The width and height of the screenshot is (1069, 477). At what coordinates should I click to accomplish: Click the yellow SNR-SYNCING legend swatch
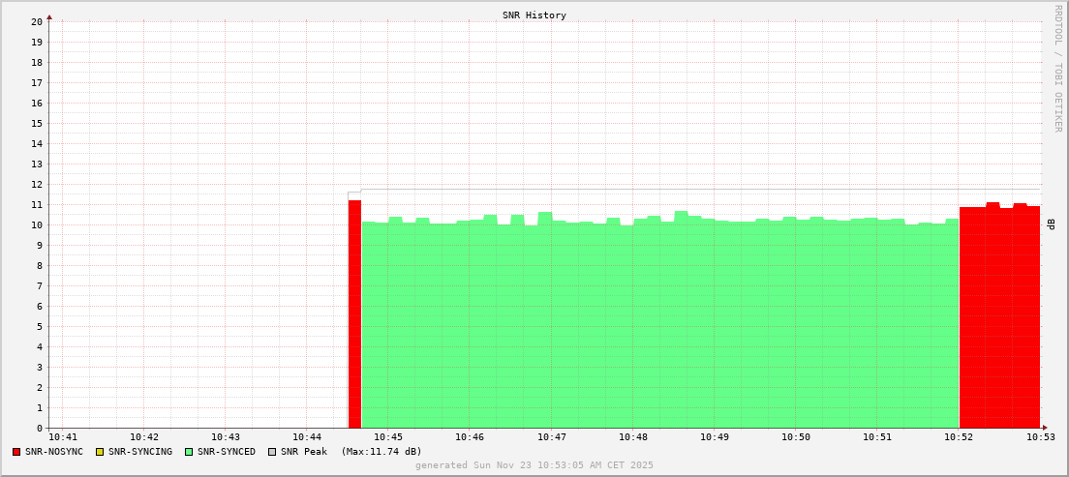coord(100,452)
